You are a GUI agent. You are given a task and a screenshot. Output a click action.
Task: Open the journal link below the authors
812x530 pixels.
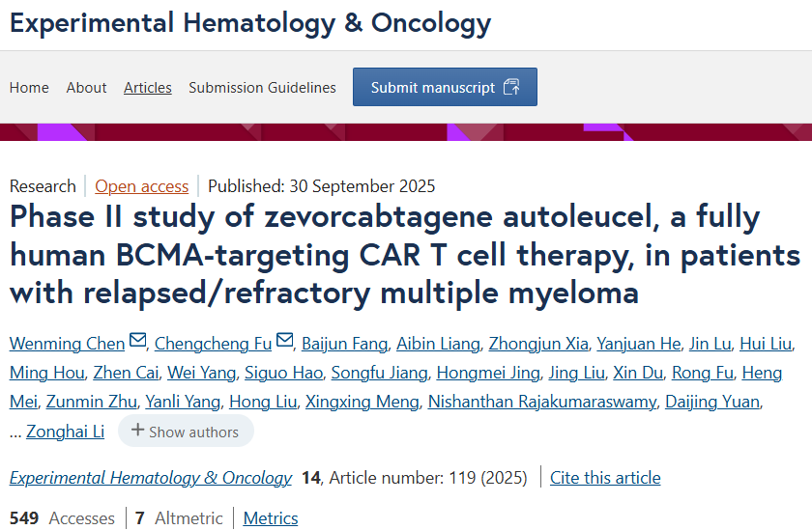pos(151,478)
